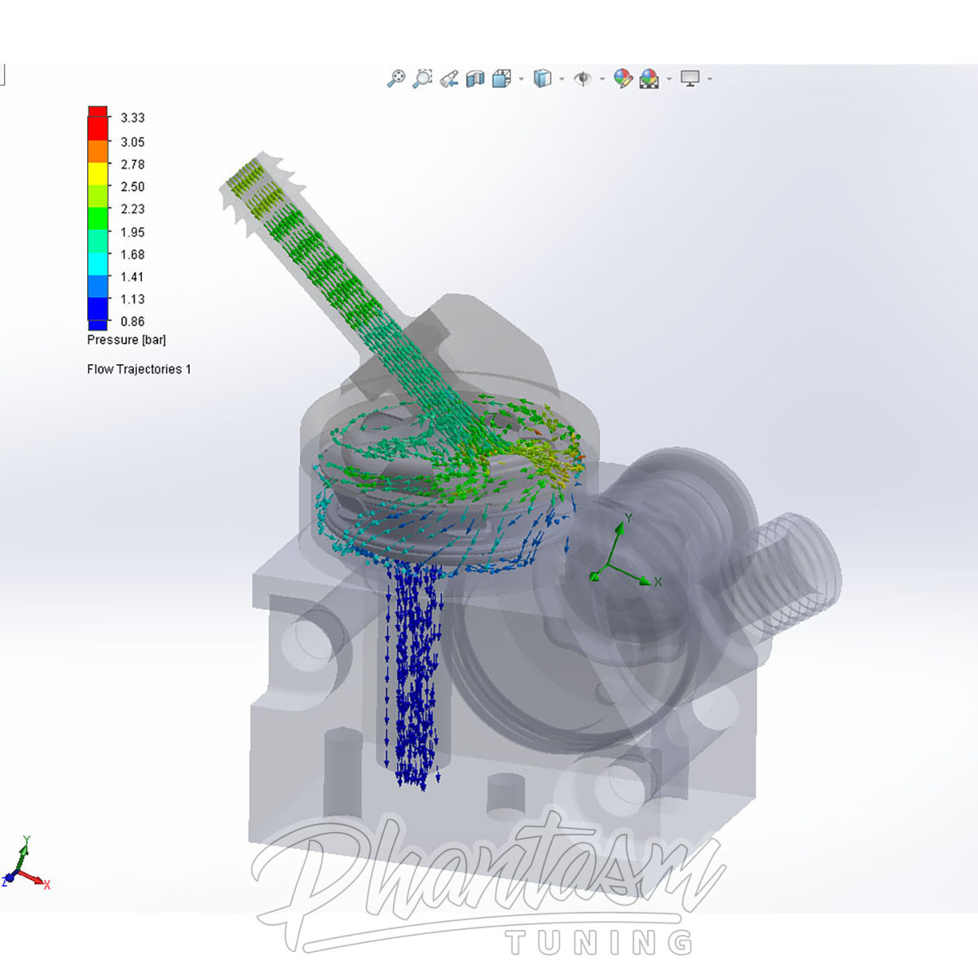Screen dimensions: 978x978
Task: Click the legend value 2.23
Action: 133,209
